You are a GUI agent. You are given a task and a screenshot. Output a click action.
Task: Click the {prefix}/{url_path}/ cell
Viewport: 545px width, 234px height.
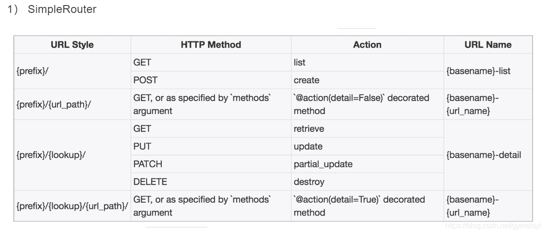(72, 104)
